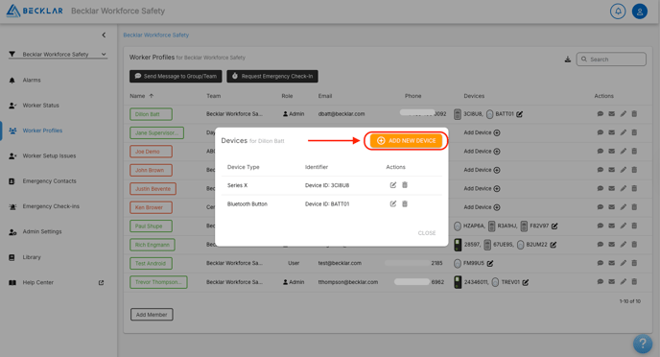Open Test Android worker profile
This screenshot has height=357, width=660.
[x=152, y=264]
